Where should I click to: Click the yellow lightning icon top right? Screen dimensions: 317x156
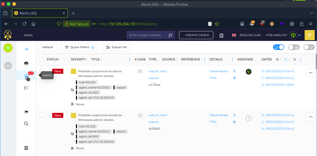[x=309, y=35]
